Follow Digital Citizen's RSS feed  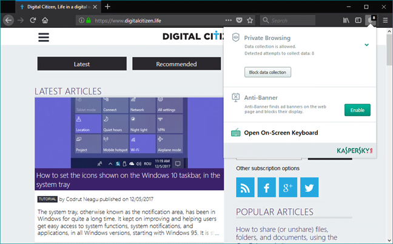(x=246, y=187)
